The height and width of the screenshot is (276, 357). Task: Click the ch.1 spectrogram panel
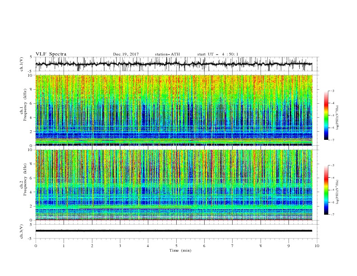(174, 110)
